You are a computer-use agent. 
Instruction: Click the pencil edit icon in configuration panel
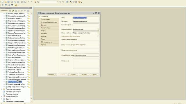coord(13,11)
